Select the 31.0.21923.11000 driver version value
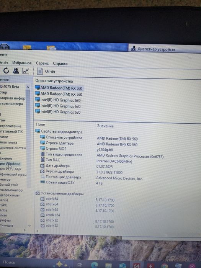The height and width of the screenshot is (268, 201). pos(109,172)
